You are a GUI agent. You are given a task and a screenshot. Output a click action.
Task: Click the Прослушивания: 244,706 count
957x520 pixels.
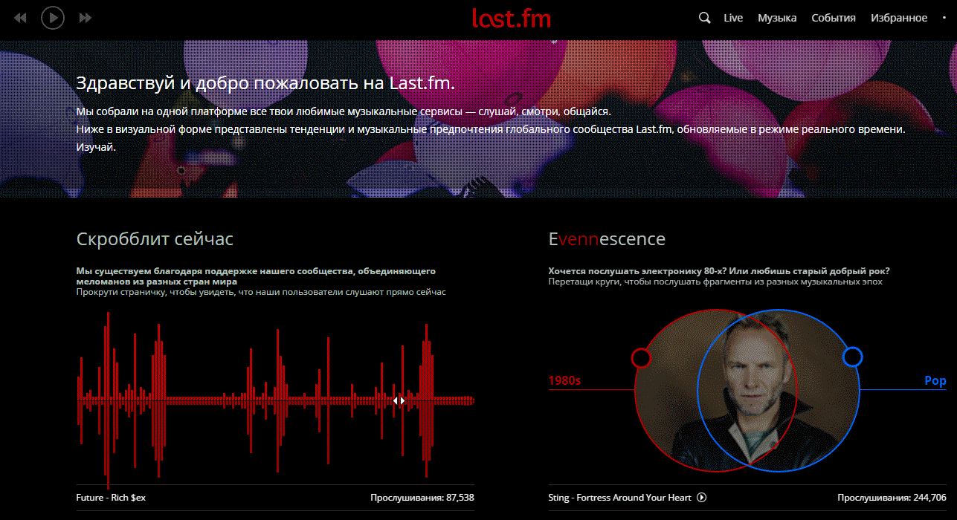tap(892, 498)
